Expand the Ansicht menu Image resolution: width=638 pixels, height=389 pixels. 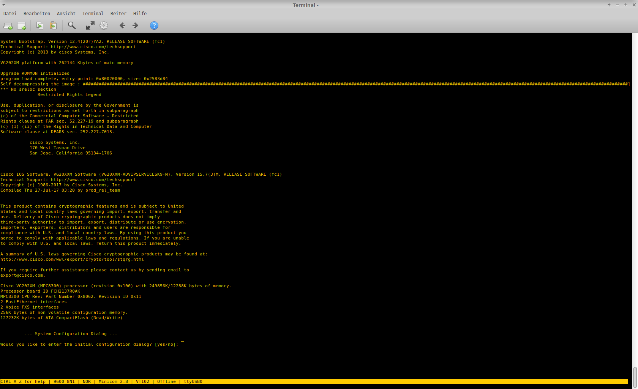pos(66,14)
